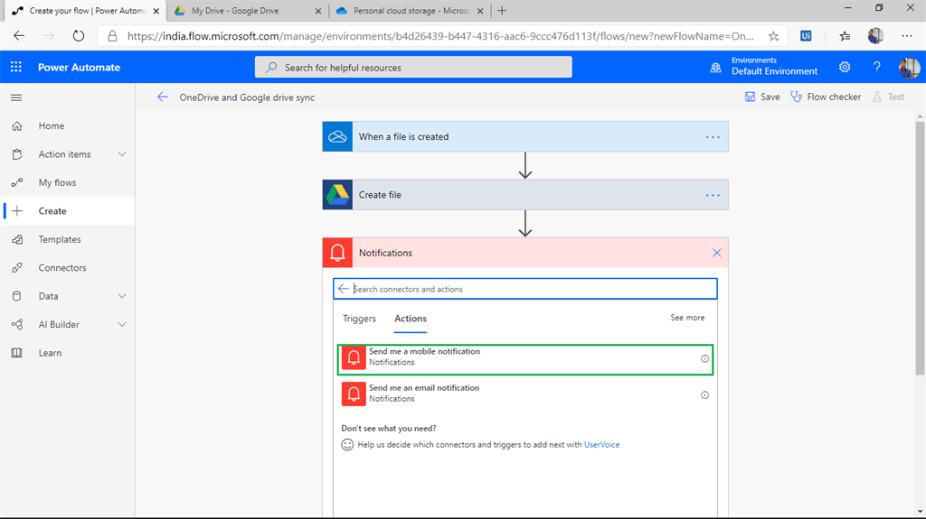The width and height of the screenshot is (926, 519).
Task: View site information via the padlock icon
Action: pyautogui.click(x=112, y=36)
